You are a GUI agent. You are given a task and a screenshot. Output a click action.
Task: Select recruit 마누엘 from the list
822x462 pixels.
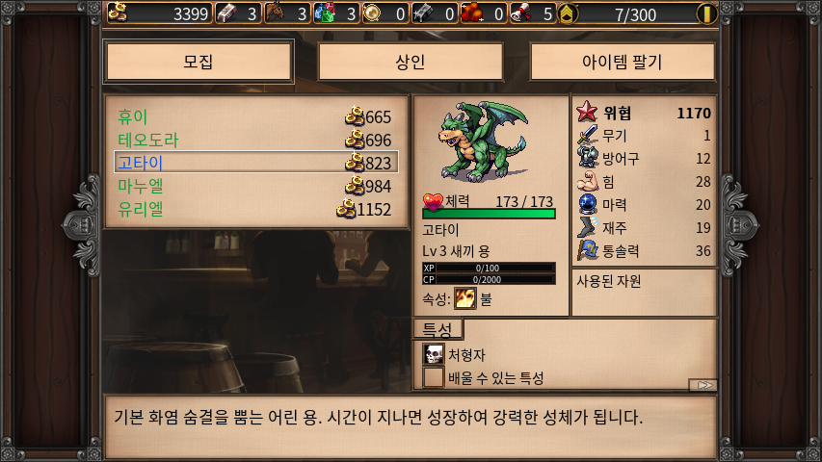click(255, 186)
